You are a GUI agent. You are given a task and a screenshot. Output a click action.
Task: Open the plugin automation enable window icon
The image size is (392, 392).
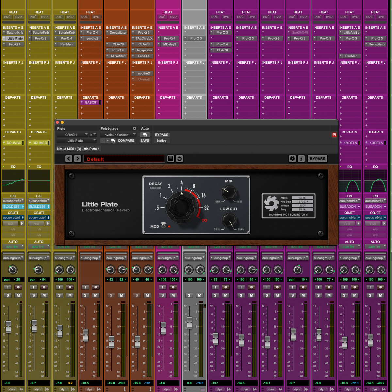click(145, 135)
